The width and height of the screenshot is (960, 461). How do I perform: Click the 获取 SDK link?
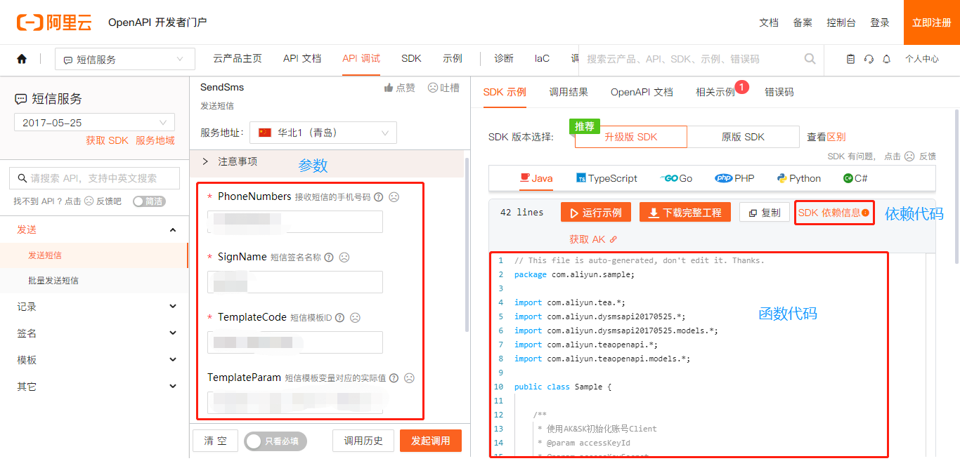pos(108,140)
